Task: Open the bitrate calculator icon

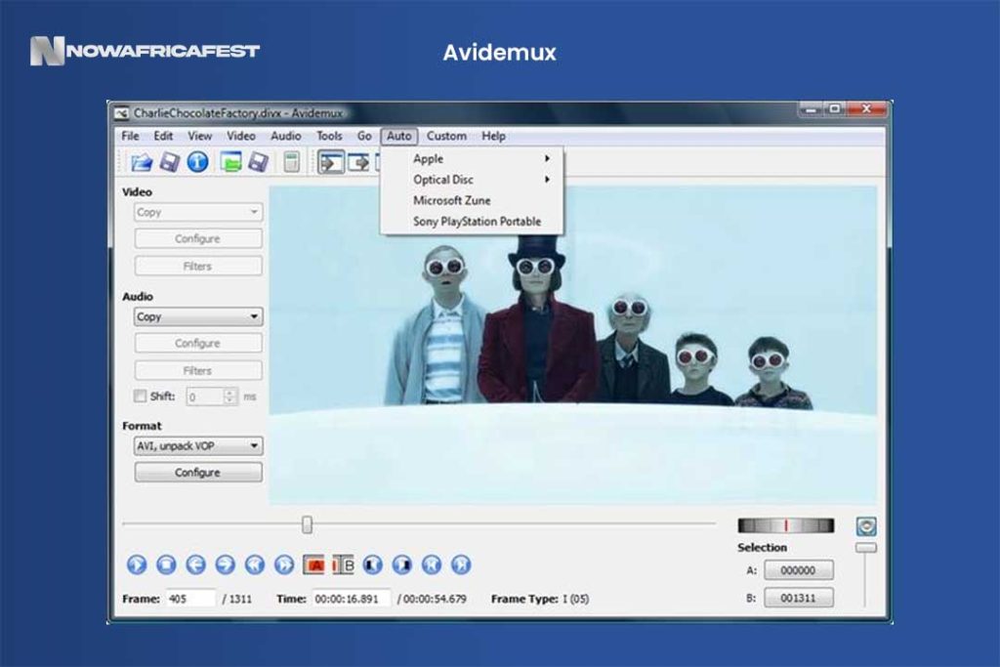Action: [291, 163]
